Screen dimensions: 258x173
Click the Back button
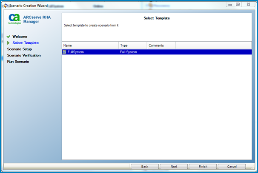point(145,167)
